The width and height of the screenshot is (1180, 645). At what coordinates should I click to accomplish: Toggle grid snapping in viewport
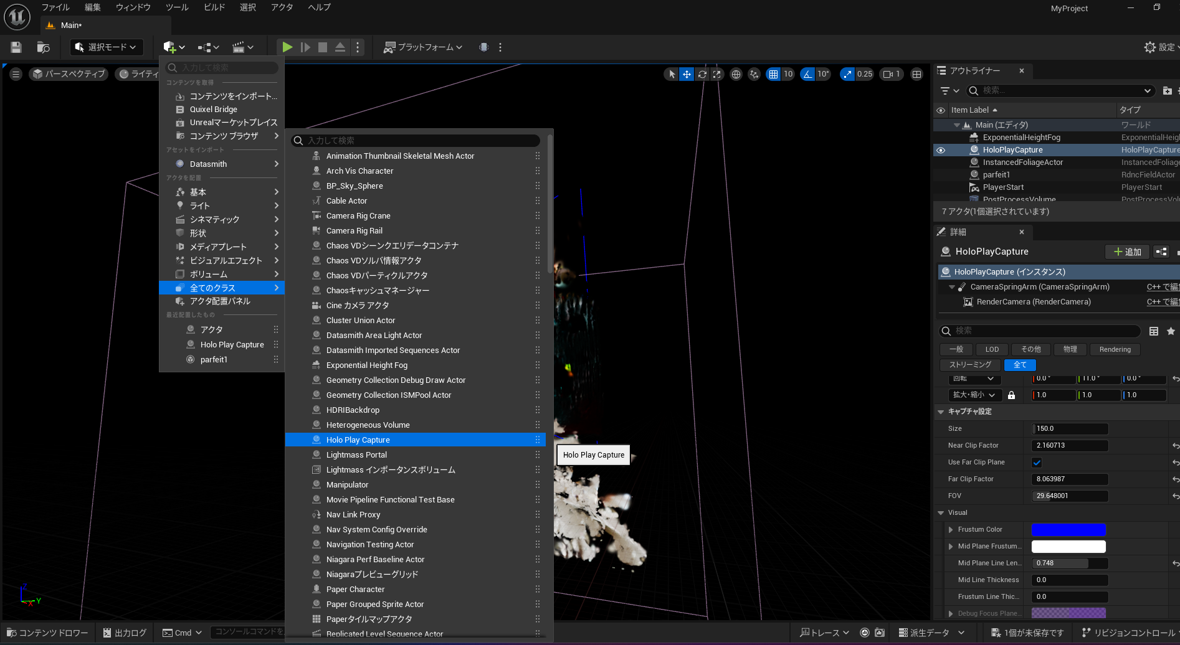pyautogui.click(x=773, y=74)
